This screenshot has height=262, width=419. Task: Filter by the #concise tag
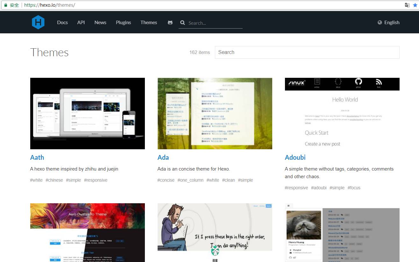coord(166,180)
